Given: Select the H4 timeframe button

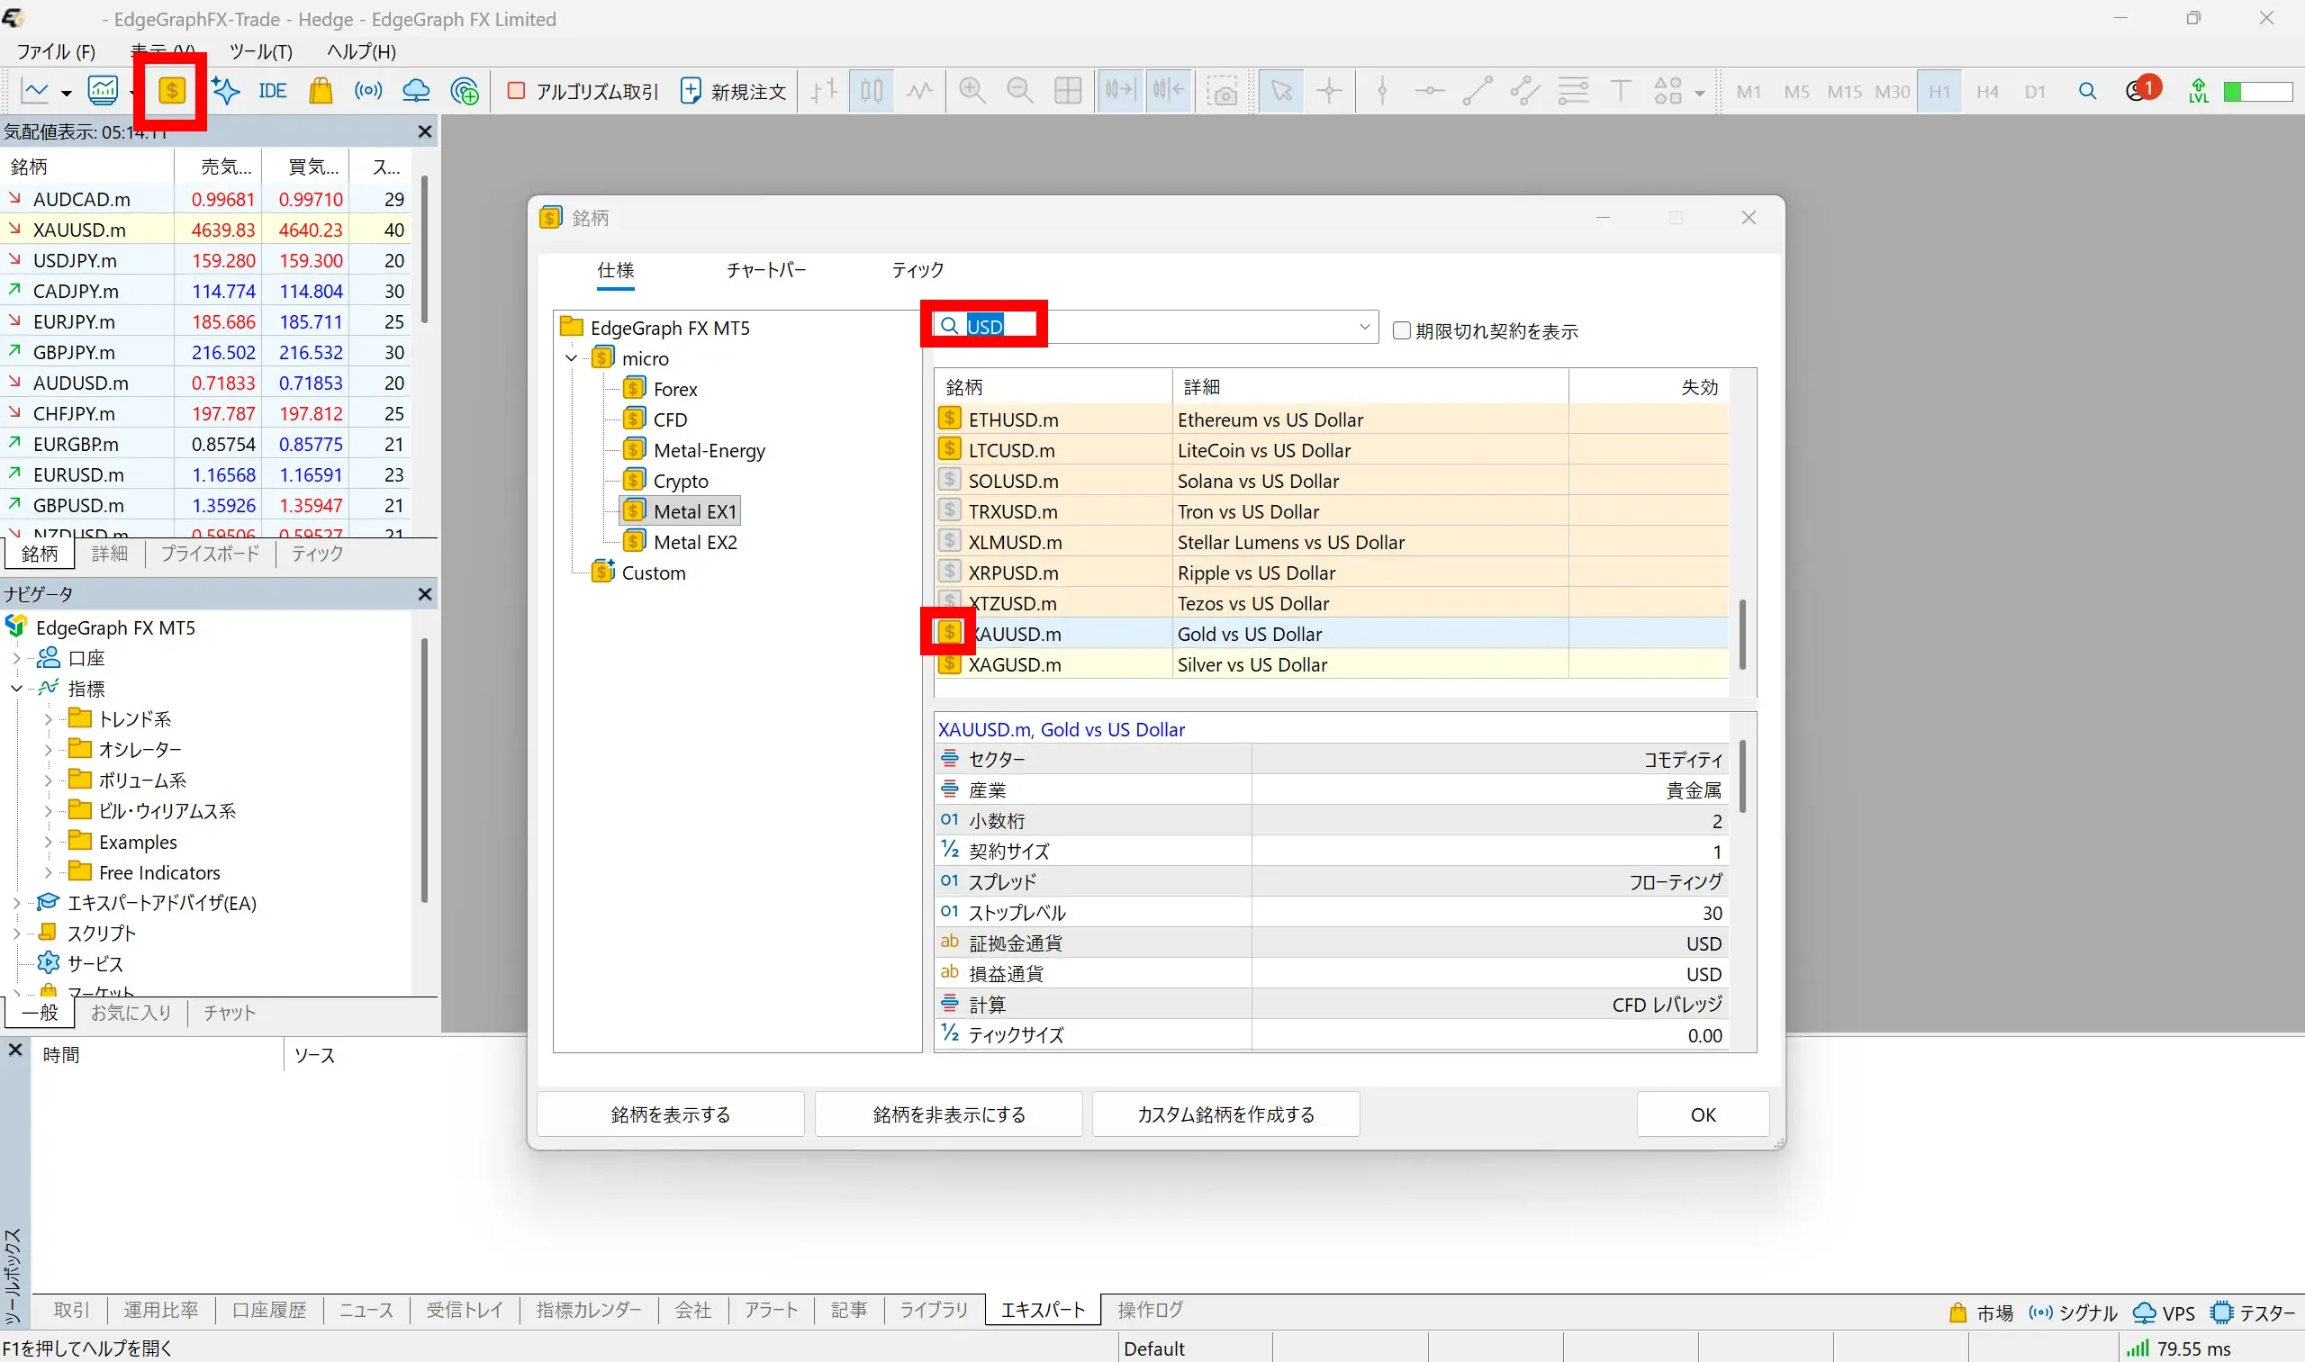Looking at the screenshot, I should tap(1987, 91).
